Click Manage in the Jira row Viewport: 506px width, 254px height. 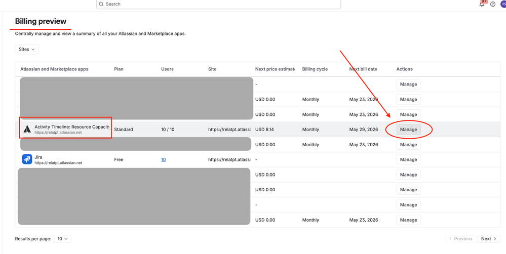(x=409, y=159)
